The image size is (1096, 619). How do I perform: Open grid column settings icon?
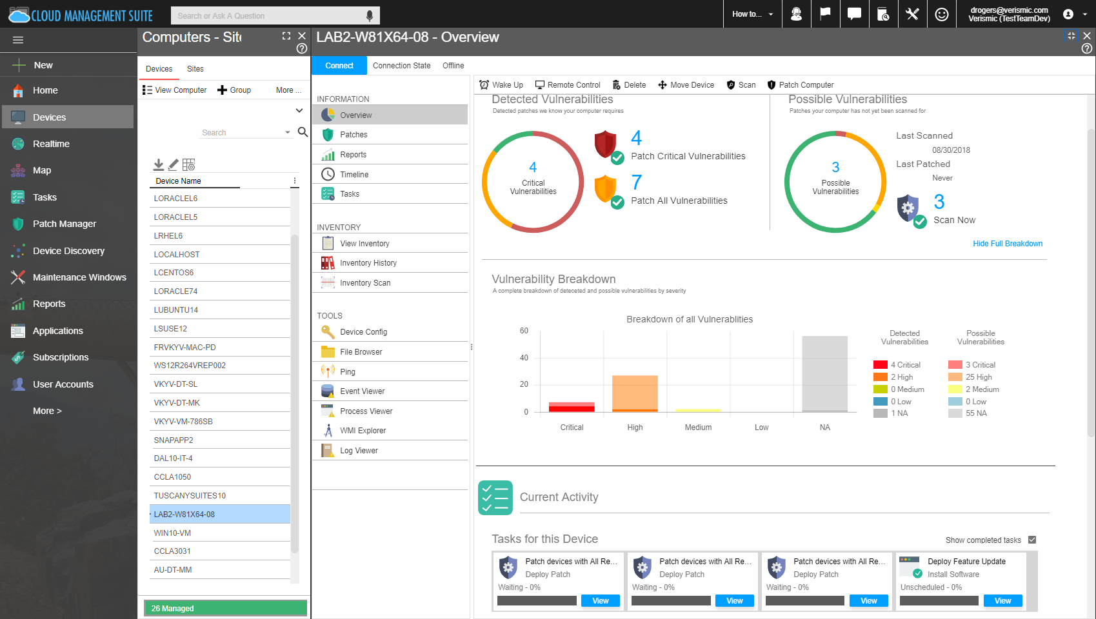[188, 164]
